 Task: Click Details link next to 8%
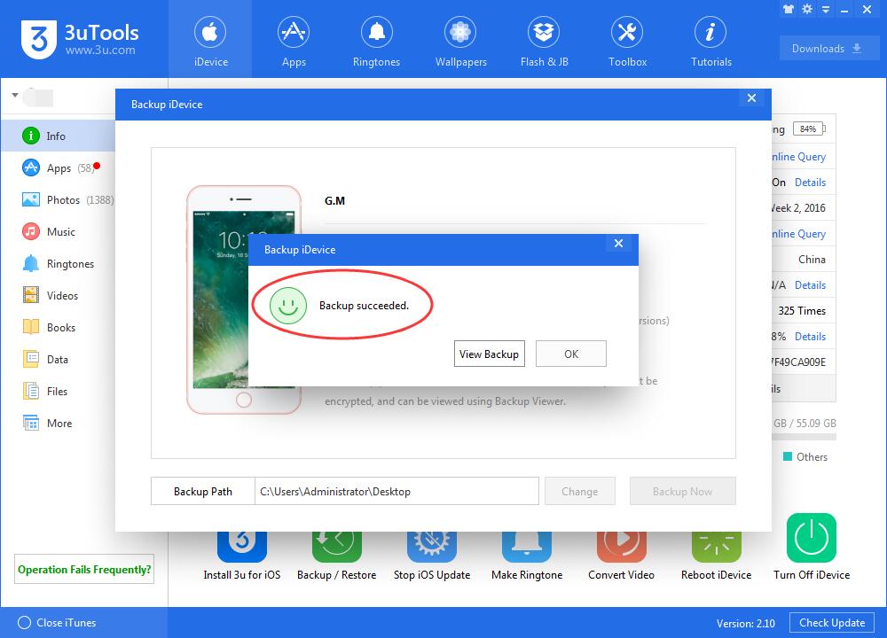(x=810, y=337)
